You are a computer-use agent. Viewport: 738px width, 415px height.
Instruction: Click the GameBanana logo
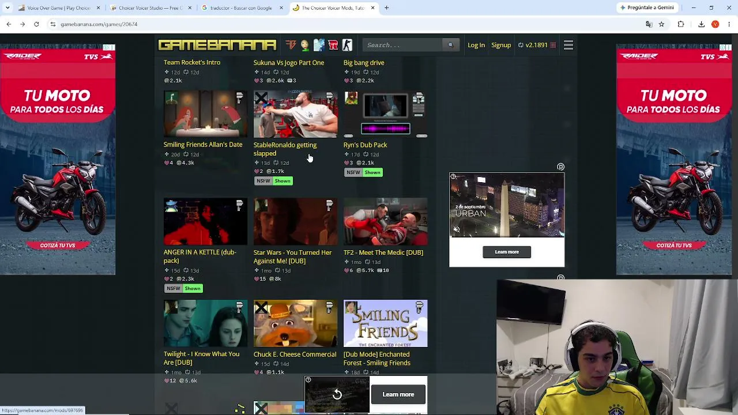point(217,45)
